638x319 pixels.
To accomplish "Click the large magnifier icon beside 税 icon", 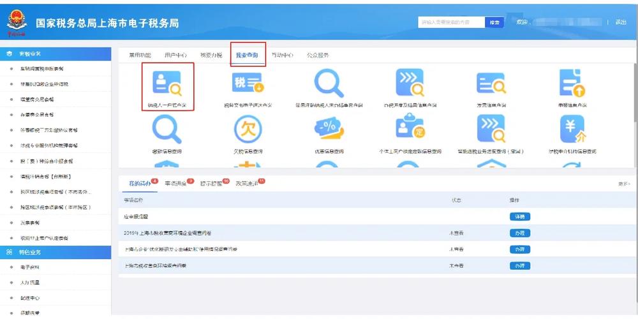I will (329, 83).
